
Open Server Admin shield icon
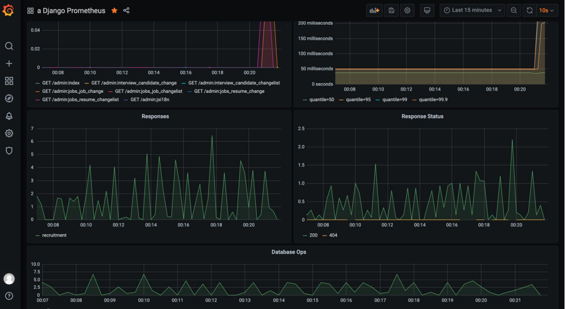pyautogui.click(x=9, y=151)
